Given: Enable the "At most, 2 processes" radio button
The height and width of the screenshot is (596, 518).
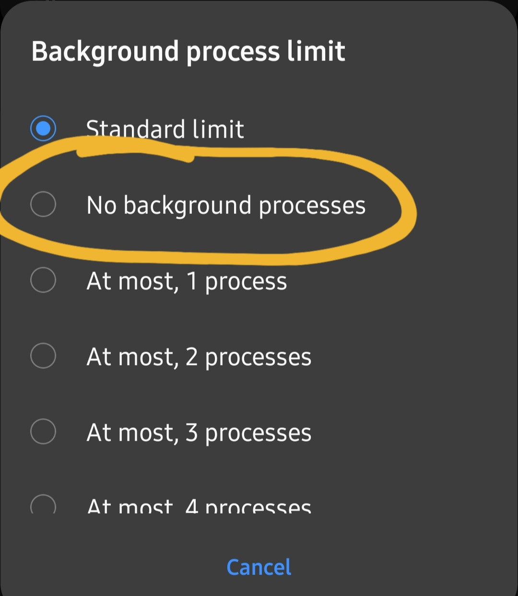Looking at the screenshot, I should 43,356.
